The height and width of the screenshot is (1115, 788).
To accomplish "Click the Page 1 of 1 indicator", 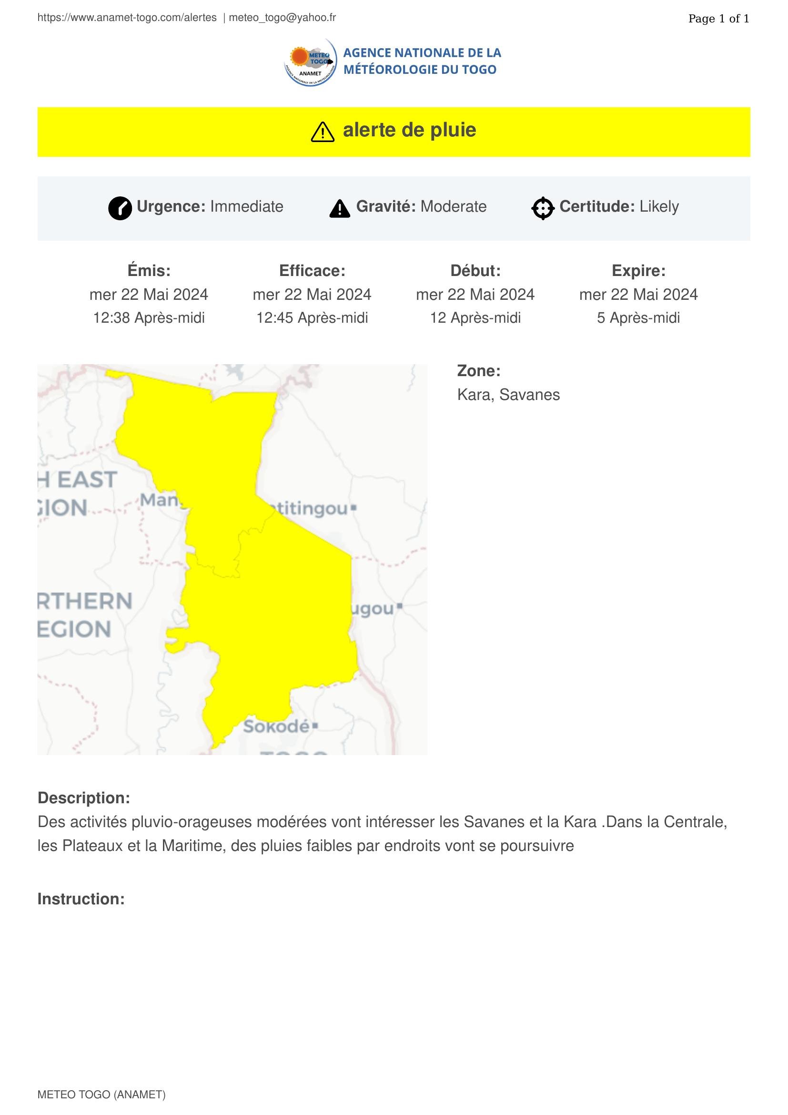I will coord(718,19).
